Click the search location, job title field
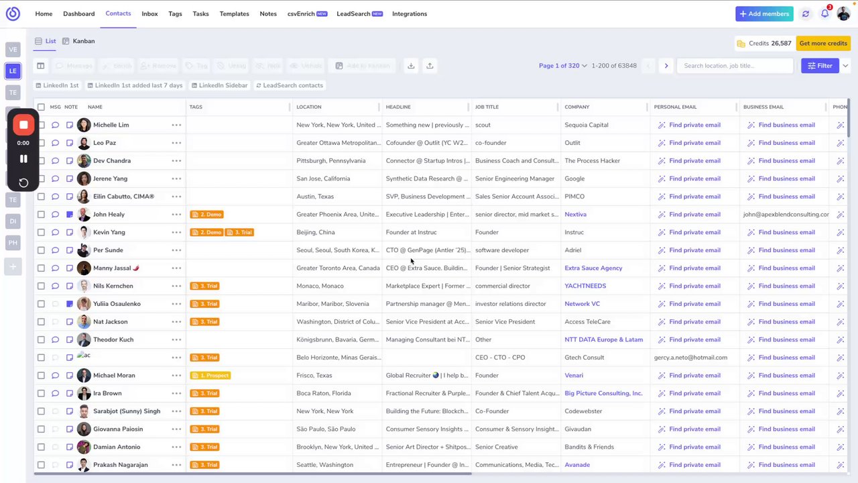Viewport: 858px width, 483px height. (x=735, y=66)
